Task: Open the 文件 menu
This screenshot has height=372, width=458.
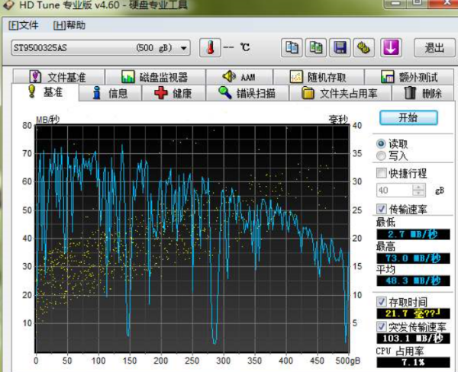Action: click(x=24, y=25)
